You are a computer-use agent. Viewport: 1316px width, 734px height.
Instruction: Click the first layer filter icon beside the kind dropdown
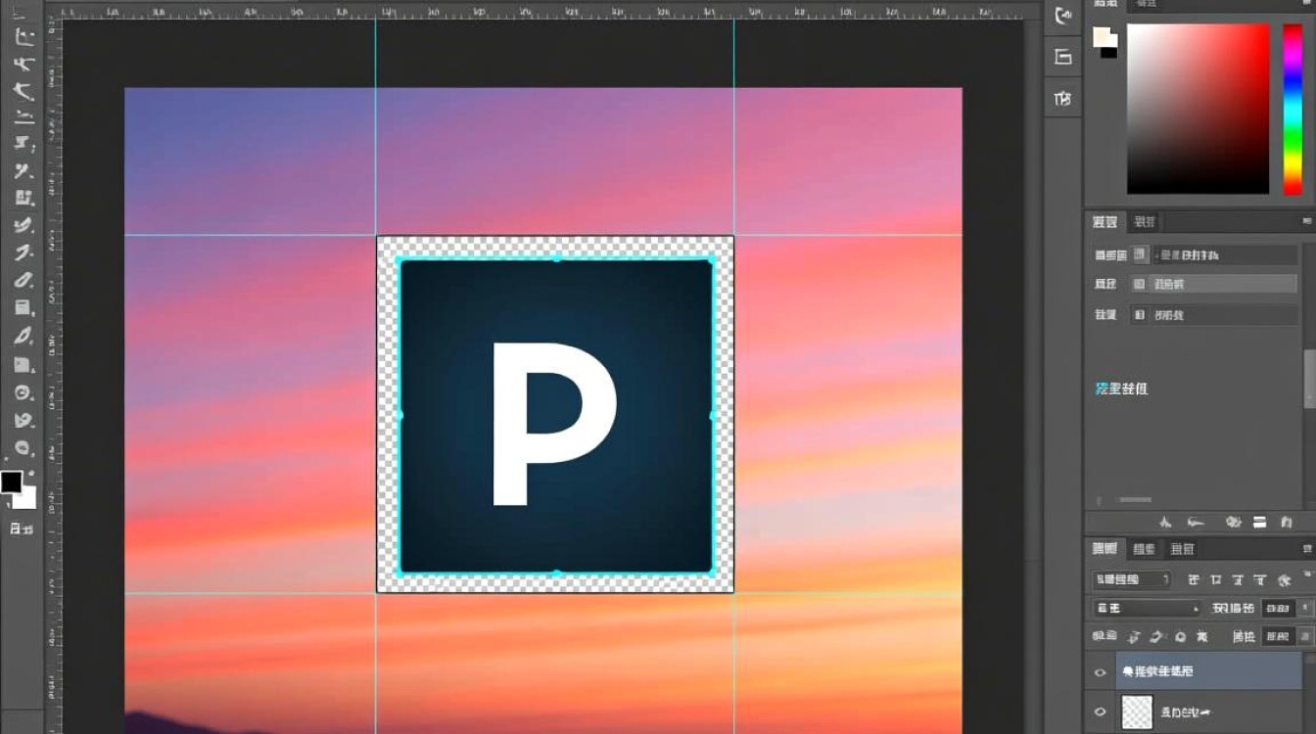tap(1195, 580)
